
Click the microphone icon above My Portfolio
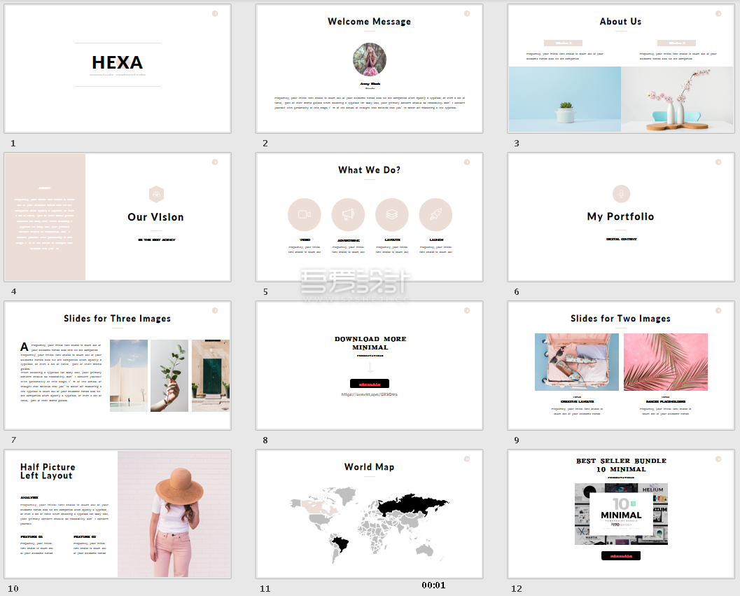click(621, 194)
